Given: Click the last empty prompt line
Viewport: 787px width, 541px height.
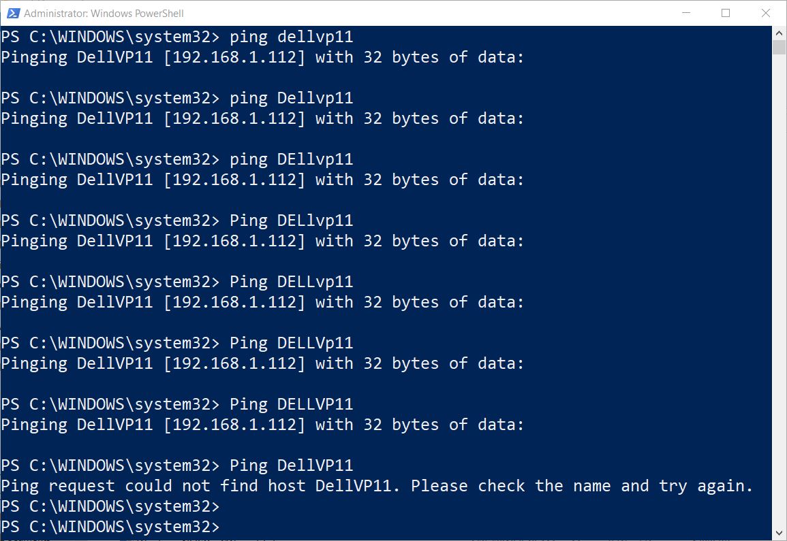Looking at the screenshot, I should [110, 527].
